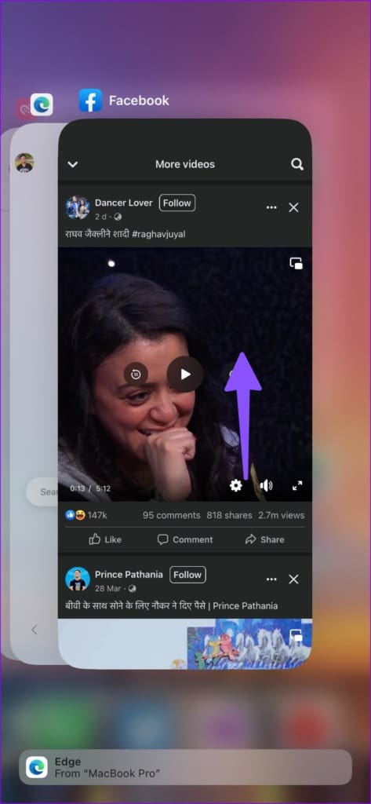The image size is (371, 804).
Task: Expand video to fullscreen
Action: 297,485
